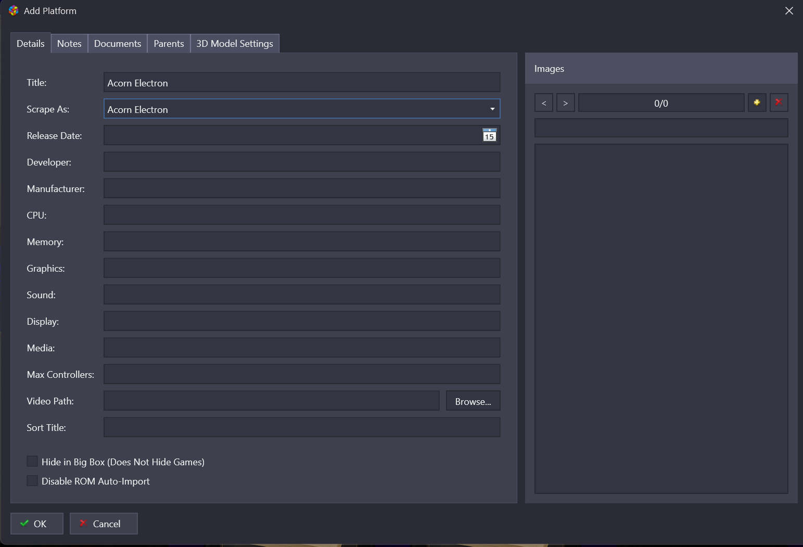Click the add image star icon

point(757,103)
